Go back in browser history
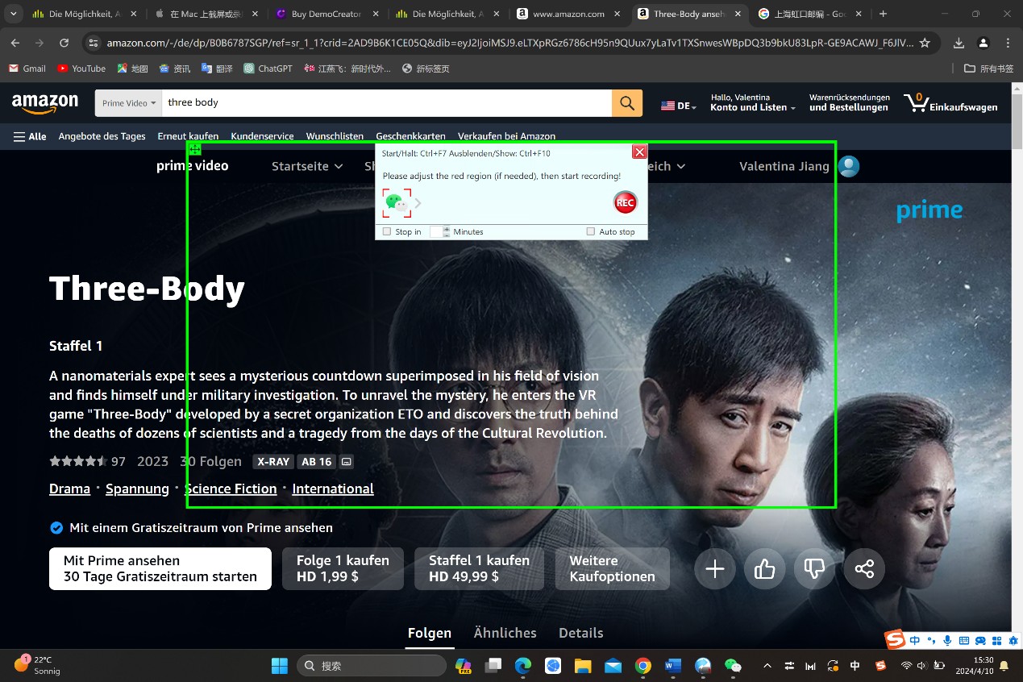 click(x=15, y=43)
